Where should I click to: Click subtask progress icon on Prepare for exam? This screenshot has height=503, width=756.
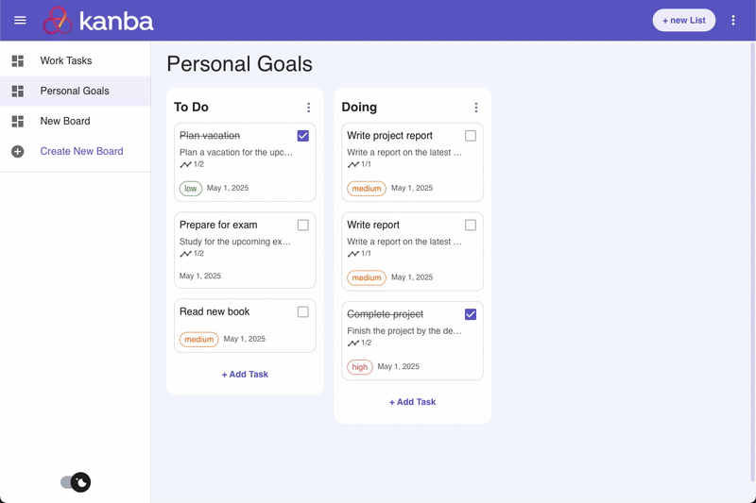point(185,254)
